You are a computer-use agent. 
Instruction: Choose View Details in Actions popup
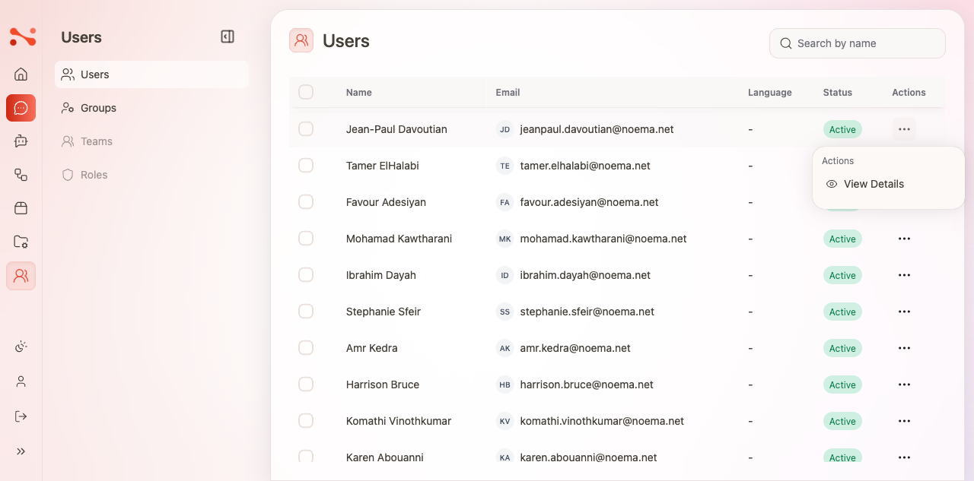(888, 184)
